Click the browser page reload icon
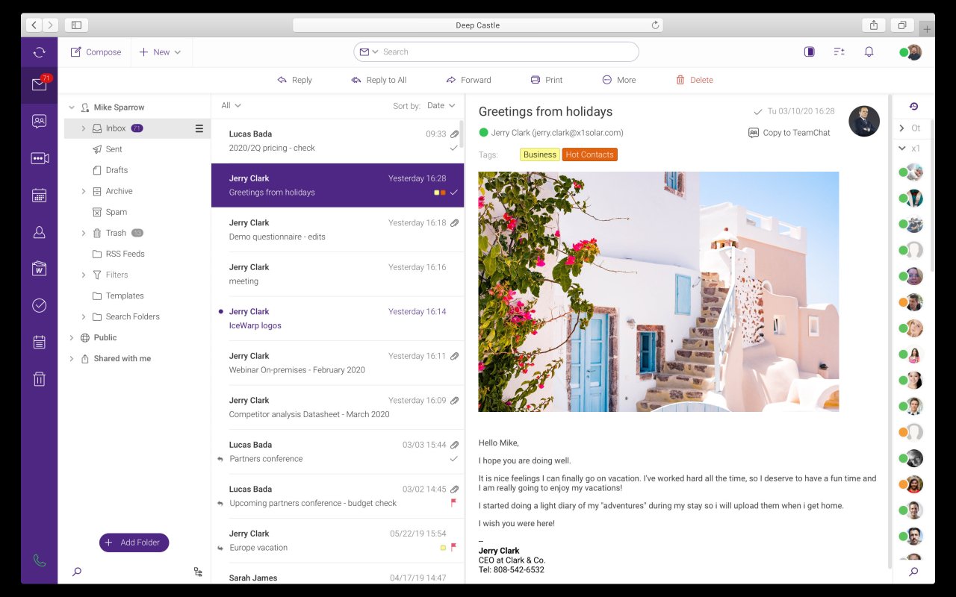The height and width of the screenshot is (597, 956). (x=655, y=25)
